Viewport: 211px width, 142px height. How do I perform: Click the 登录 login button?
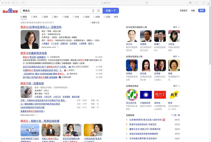pos(202,11)
